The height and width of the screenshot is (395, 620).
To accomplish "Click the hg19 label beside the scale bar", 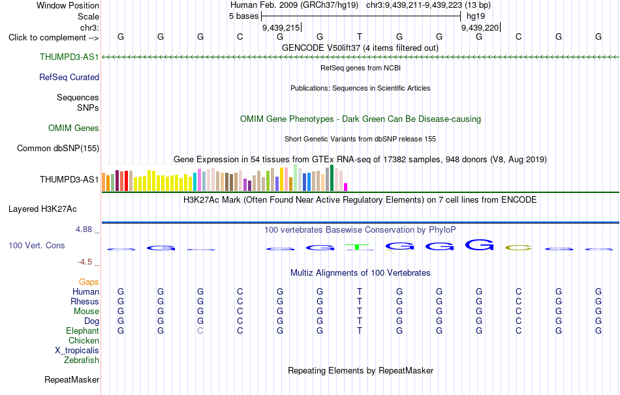I will click(x=476, y=16).
